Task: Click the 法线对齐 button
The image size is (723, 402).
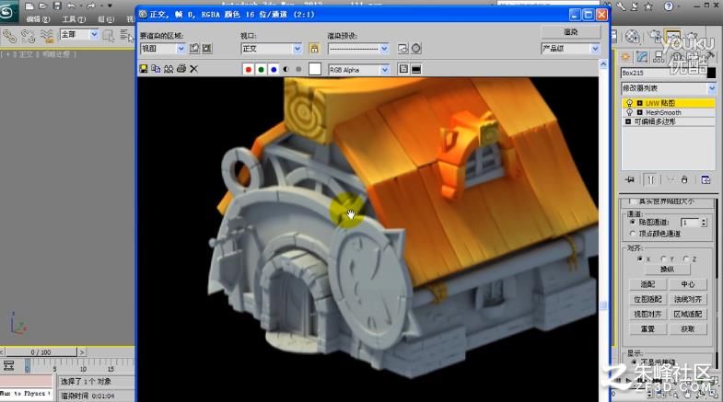Action: click(687, 299)
